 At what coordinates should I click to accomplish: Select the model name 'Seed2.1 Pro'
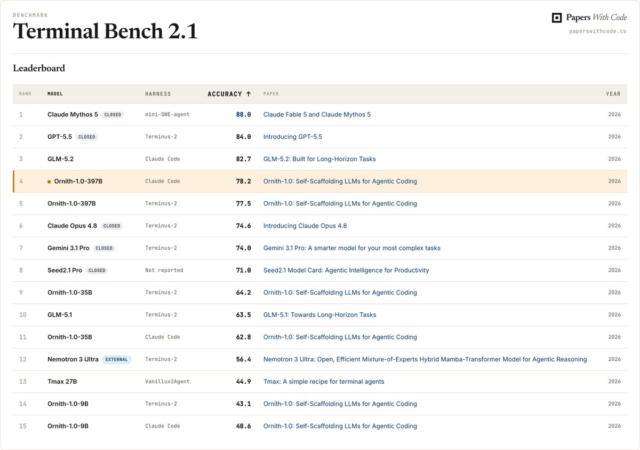[x=65, y=271]
